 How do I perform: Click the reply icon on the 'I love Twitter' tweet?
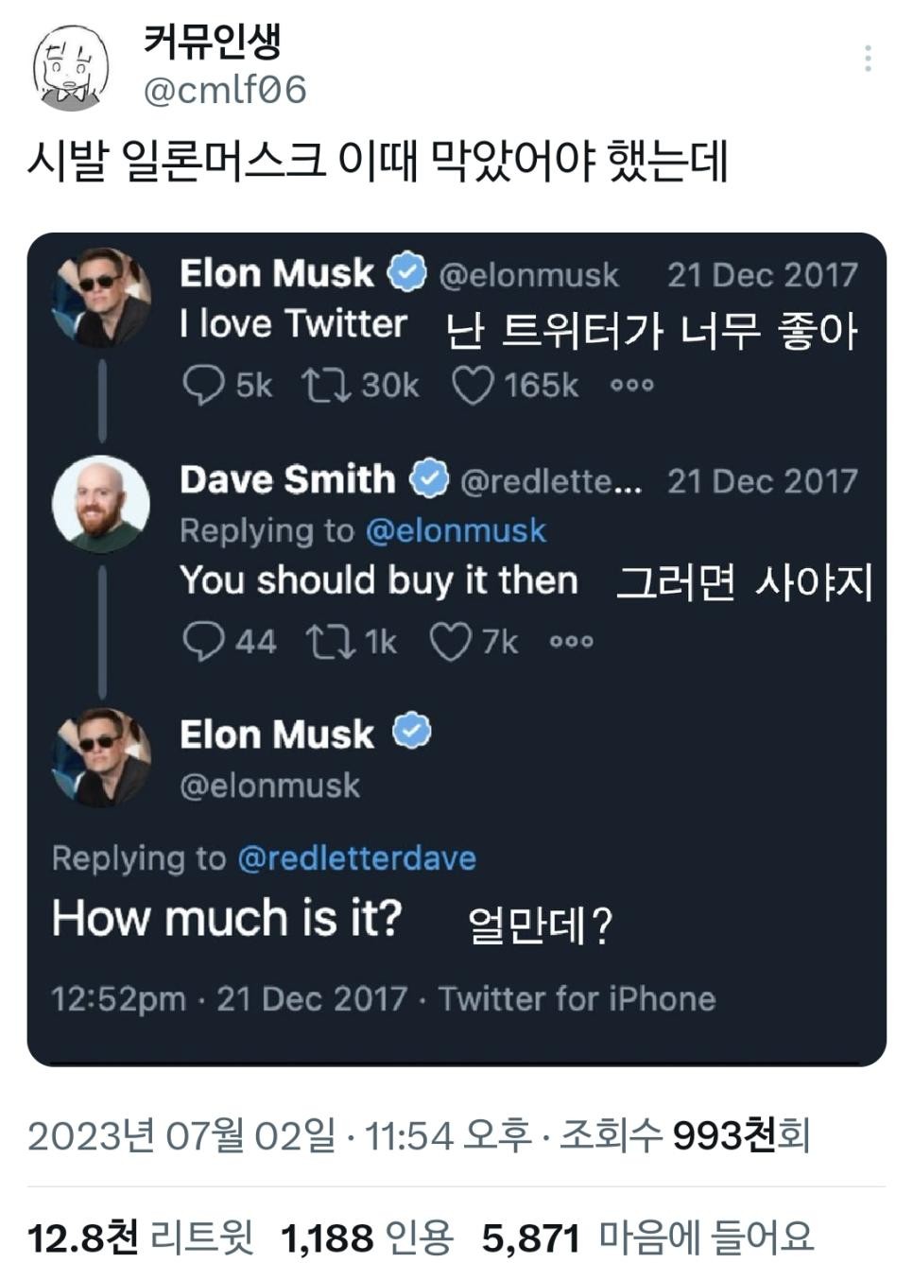202,385
